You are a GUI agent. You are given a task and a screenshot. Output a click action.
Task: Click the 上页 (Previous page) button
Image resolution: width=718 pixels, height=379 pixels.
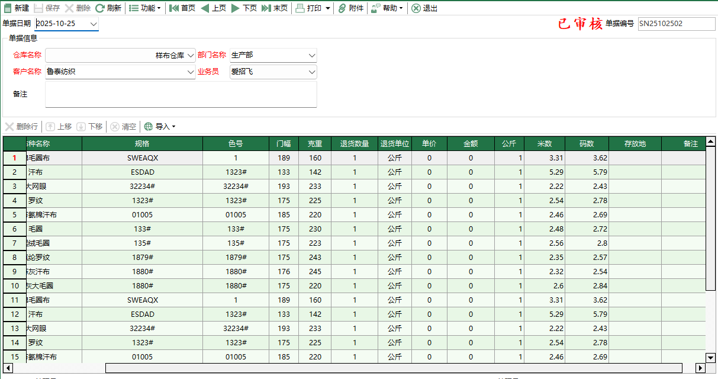coord(214,8)
